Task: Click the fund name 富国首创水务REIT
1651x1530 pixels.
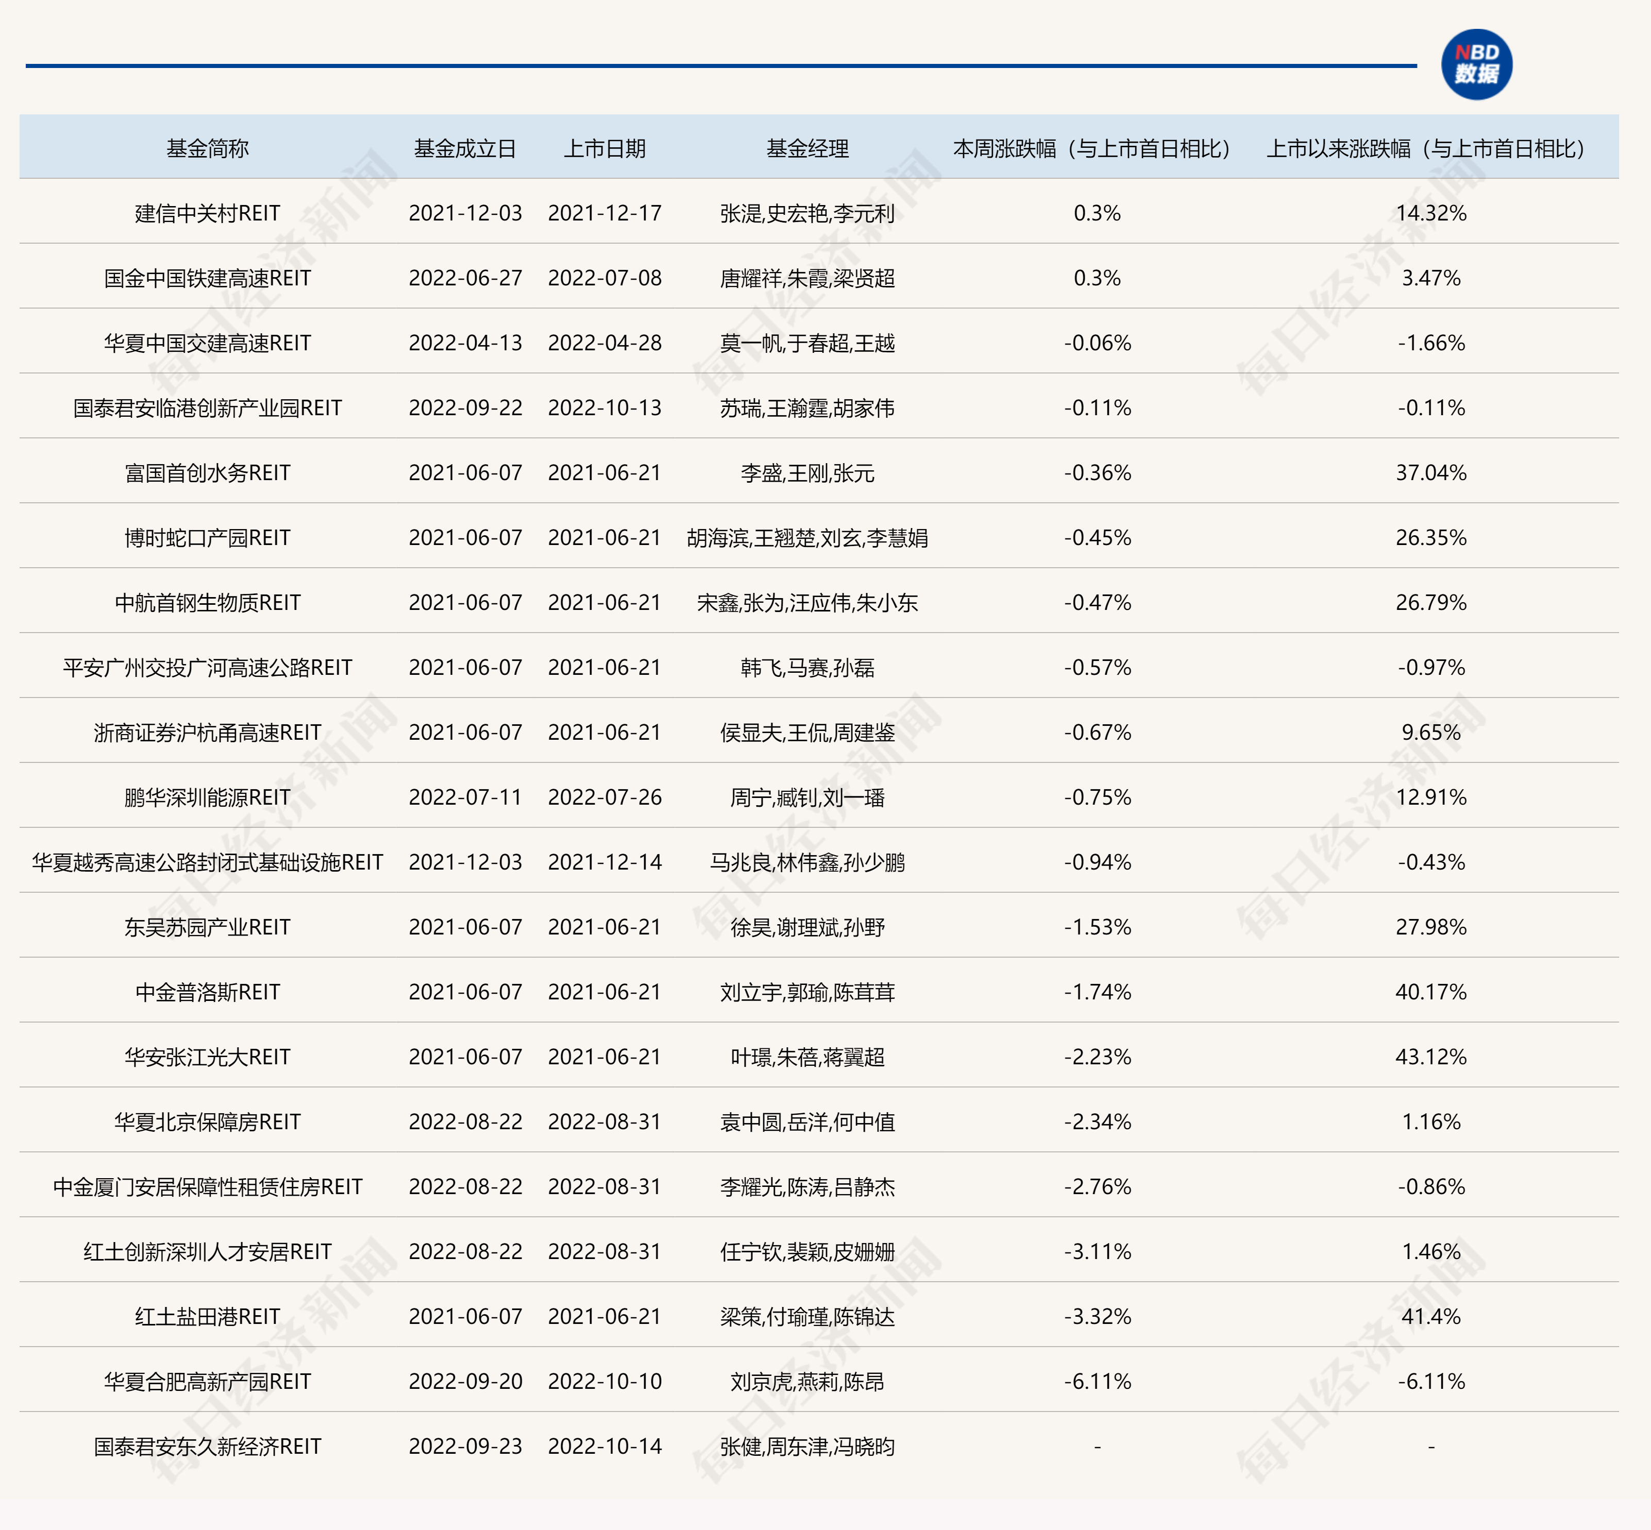Action: click(x=207, y=473)
